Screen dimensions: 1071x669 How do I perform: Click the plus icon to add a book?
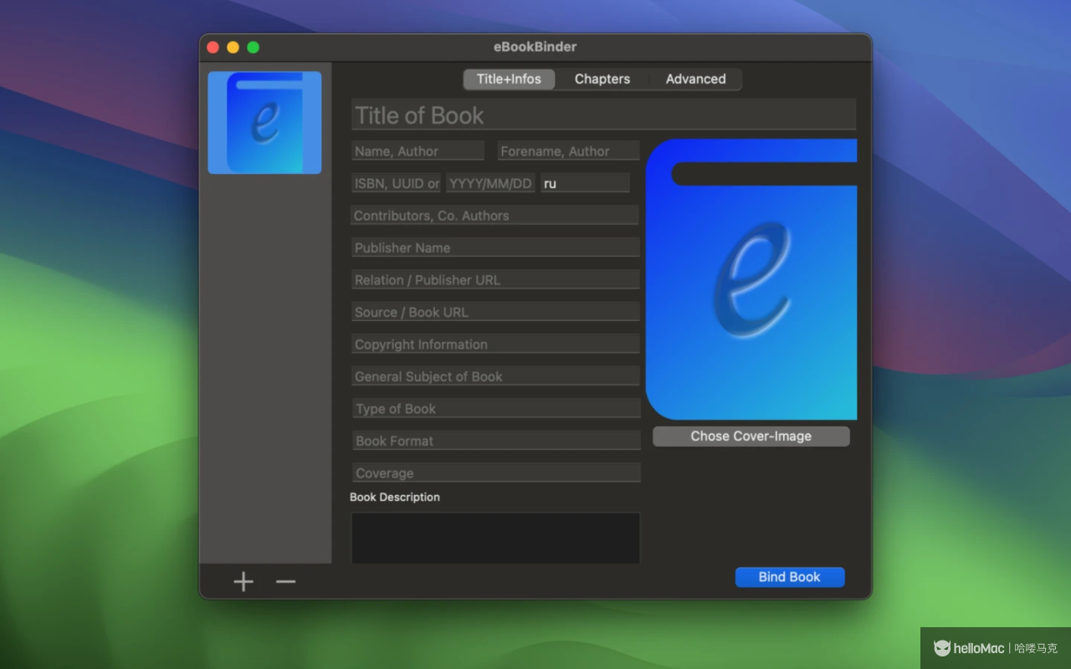(x=243, y=582)
